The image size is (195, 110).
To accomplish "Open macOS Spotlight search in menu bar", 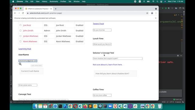I will [x=157, y=2].
